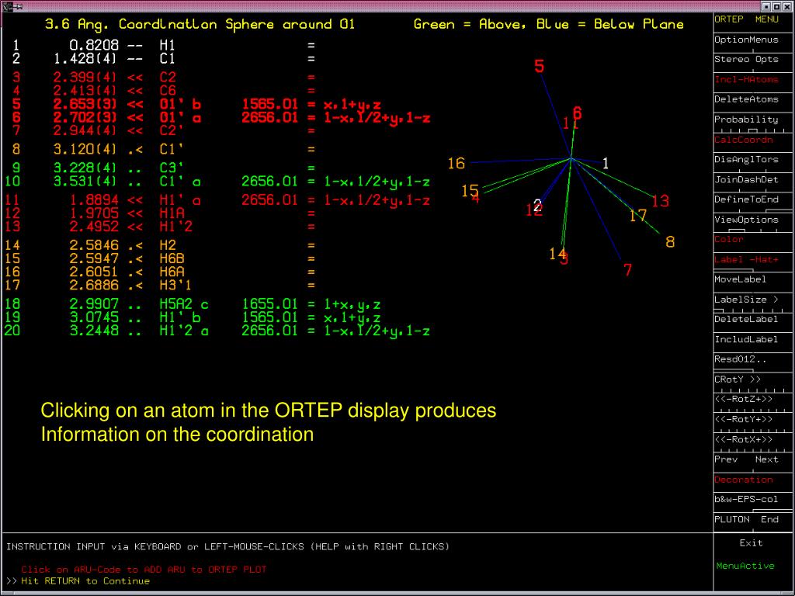Click ARU code 1655.01 for H5A2 c
The width and height of the screenshot is (795, 596).
(x=269, y=304)
